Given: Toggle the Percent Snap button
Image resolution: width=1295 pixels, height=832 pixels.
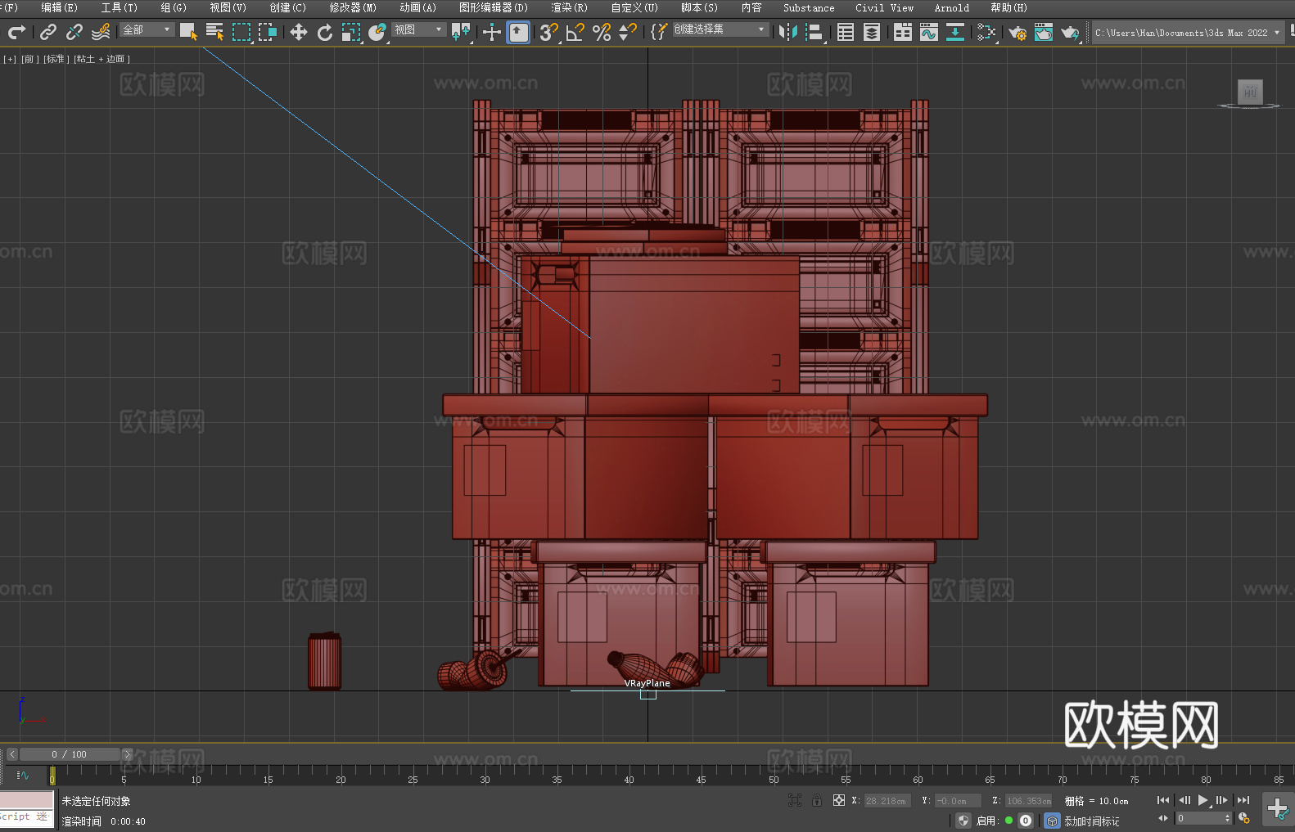Looking at the screenshot, I should pyautogui.click(x=601, y=32).
